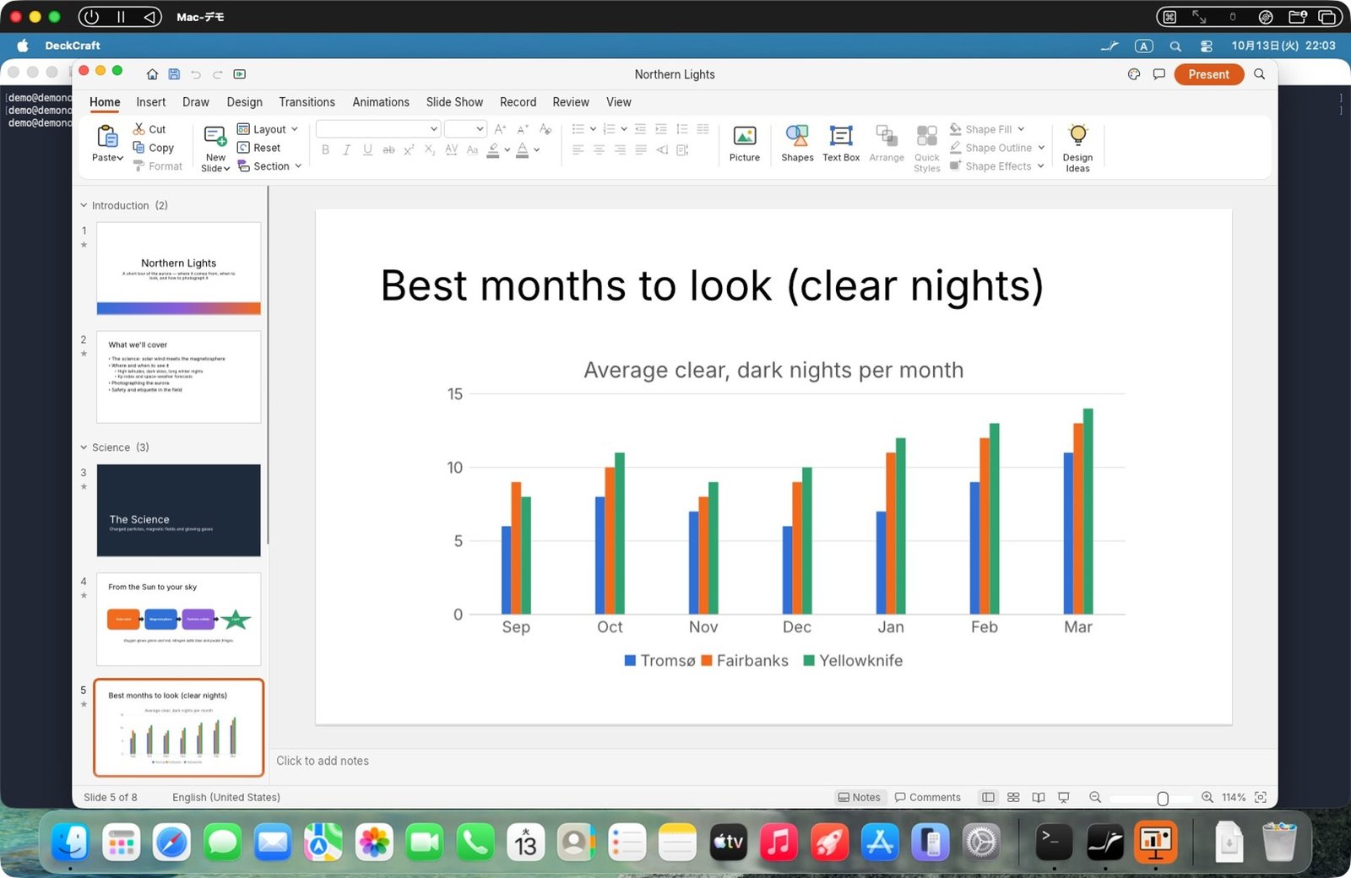The width and height of the screenshot is (1351, 878).
Task: Open the comments bubble icon near Present
Action: point(1159,74)
